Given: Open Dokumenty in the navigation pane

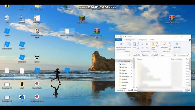Looking at the screenshot, I should [125, 76].
